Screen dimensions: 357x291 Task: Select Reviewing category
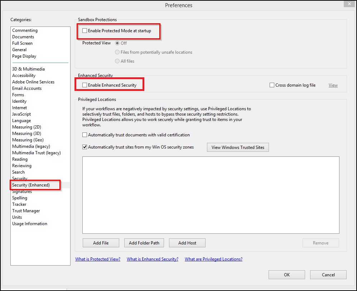coord(22,166)
